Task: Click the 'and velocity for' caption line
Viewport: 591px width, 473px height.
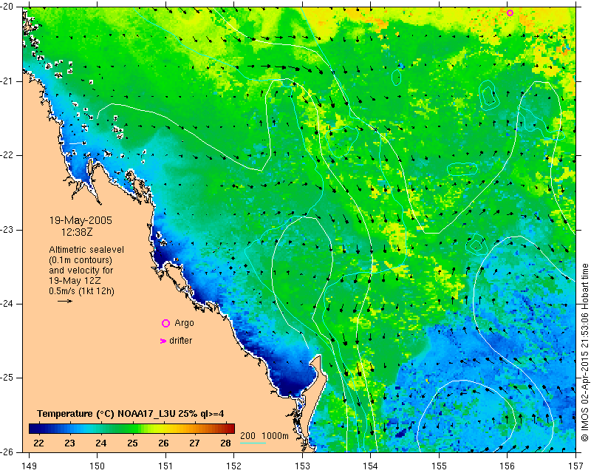Action: point(81,270)
